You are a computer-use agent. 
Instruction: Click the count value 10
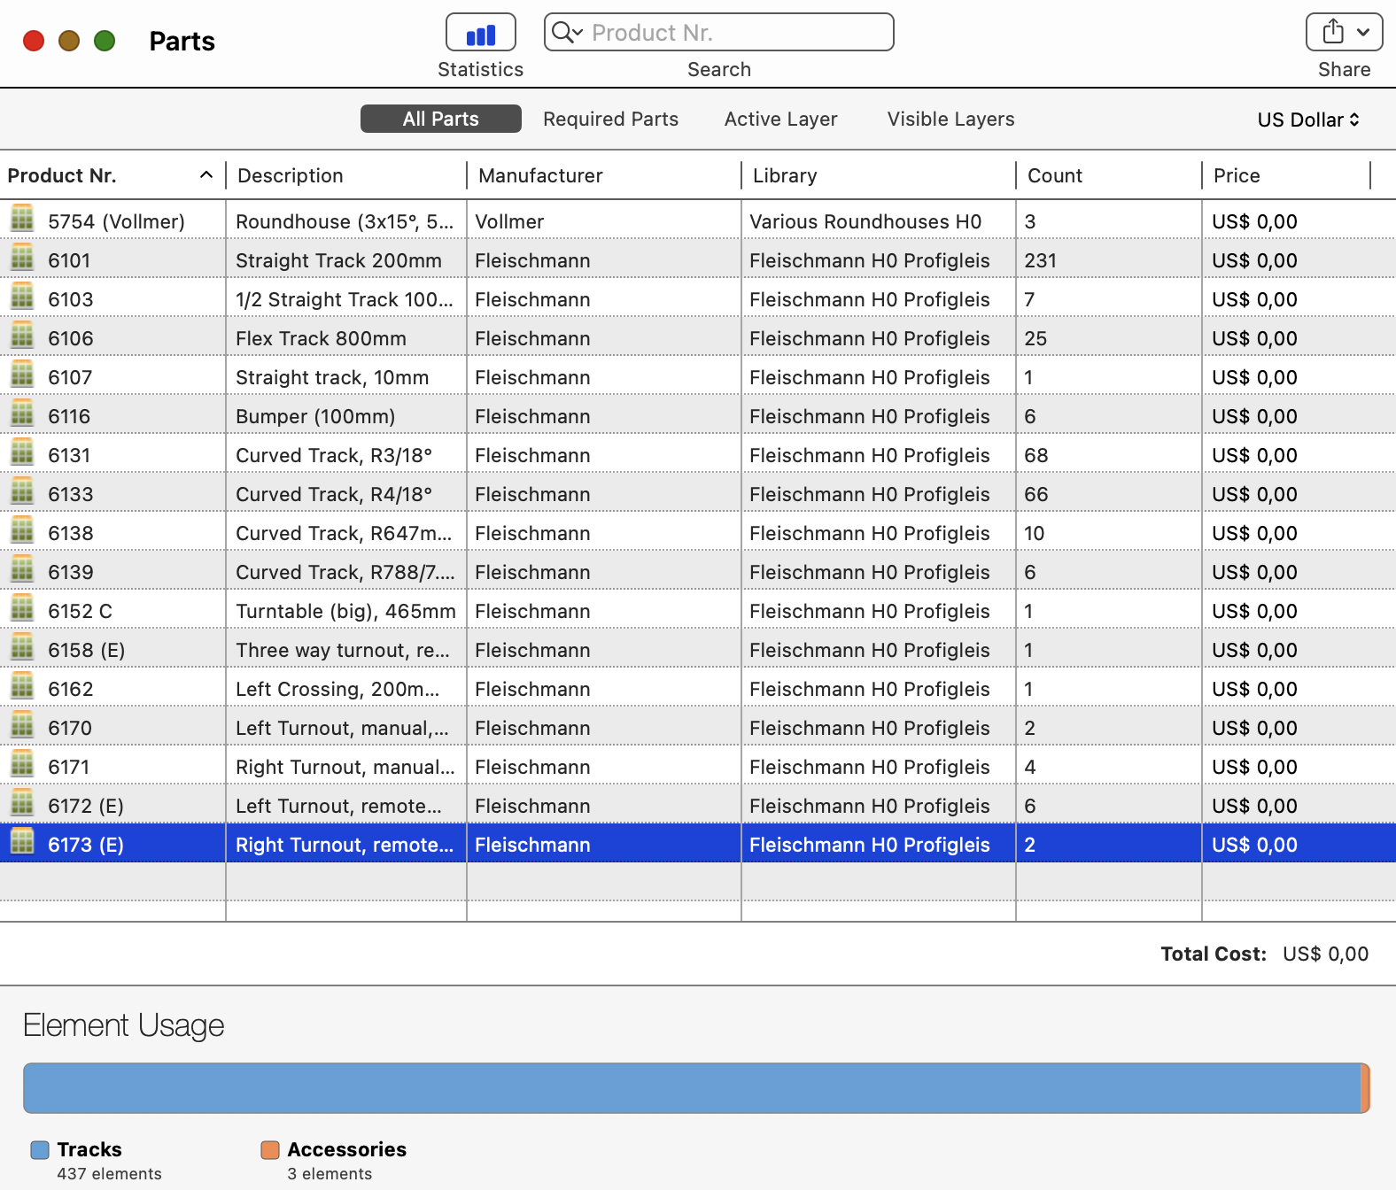(x=1034, y=533)
